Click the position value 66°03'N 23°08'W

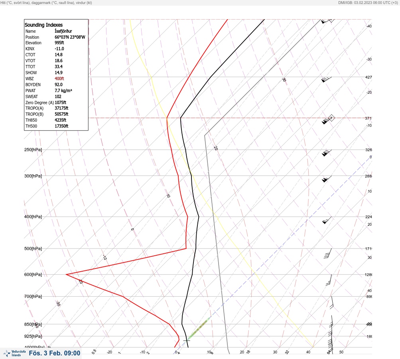[x=70, y=37]
